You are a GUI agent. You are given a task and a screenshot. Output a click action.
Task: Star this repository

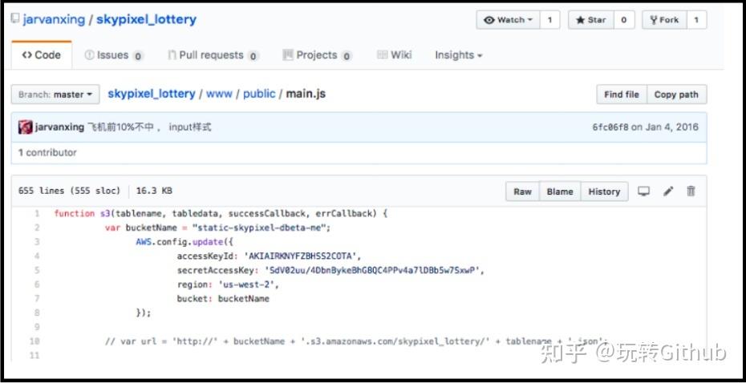591,20
